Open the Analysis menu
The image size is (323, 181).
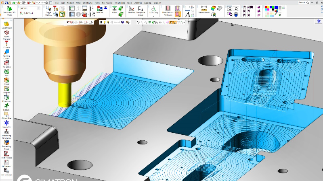[138, 3]
